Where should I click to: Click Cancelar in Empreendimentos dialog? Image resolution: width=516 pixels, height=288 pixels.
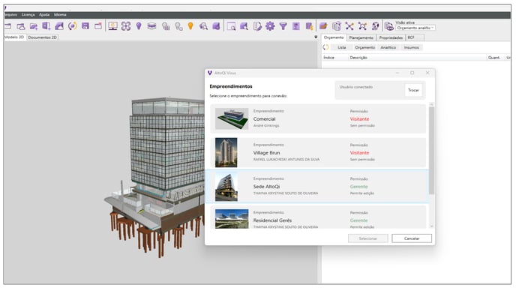tap(412, 238)
